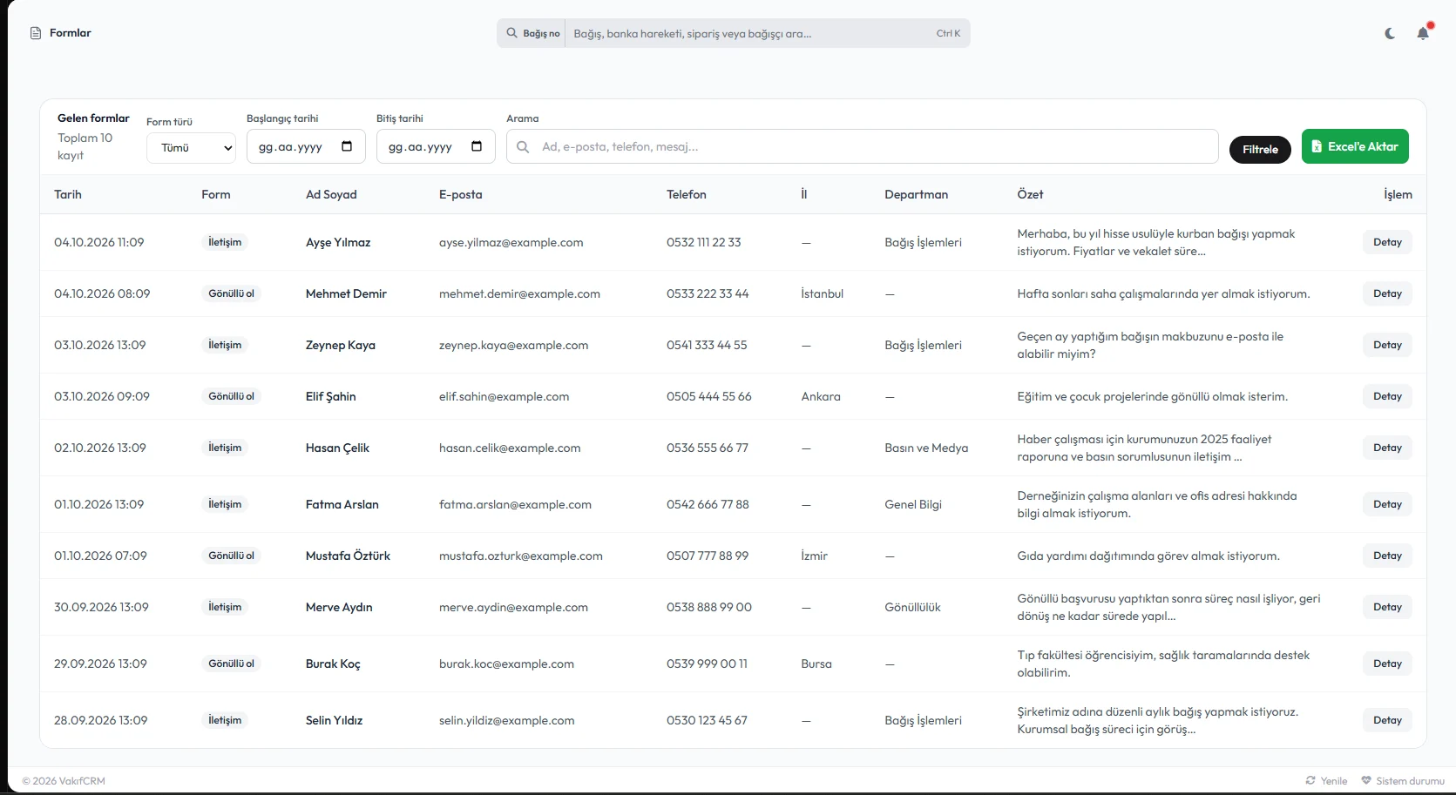Export list with Excel'e Aktar button
This screenshot has height=795, width=1456.
pos(1355,146)
